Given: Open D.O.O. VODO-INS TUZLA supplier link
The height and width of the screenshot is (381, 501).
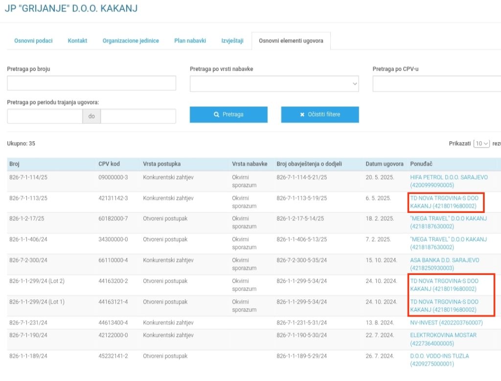Looking at the screenshot, I should 439,356.
